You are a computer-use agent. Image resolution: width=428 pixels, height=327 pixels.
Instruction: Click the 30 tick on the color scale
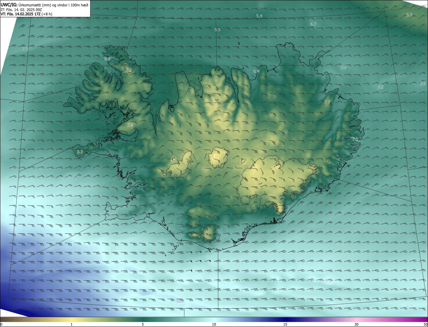pos(356,324)
